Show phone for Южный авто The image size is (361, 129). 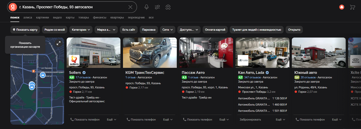pos(310,119)
